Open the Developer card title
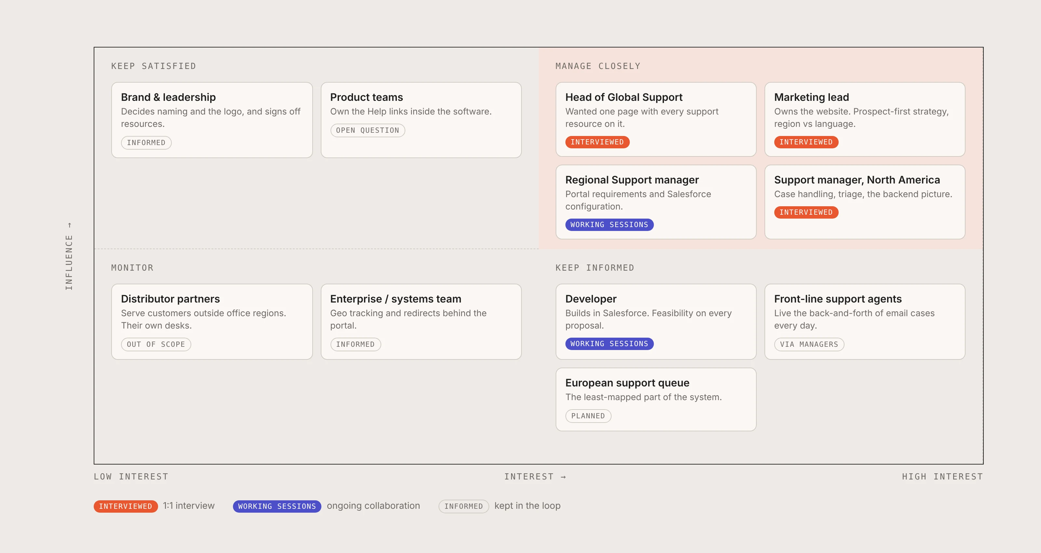The image size is (1041, 553). [591, 299]
